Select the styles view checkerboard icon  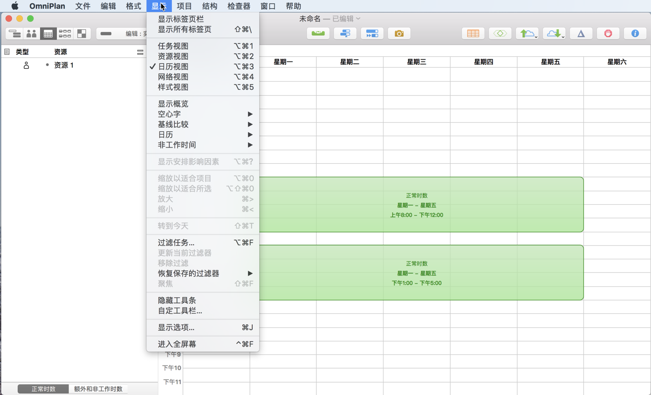[x=81, y=33]
